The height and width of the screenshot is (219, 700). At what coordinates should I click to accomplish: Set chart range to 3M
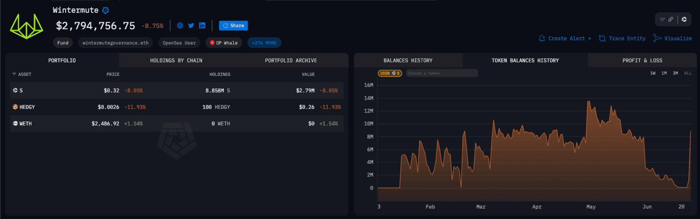point(675,73)
